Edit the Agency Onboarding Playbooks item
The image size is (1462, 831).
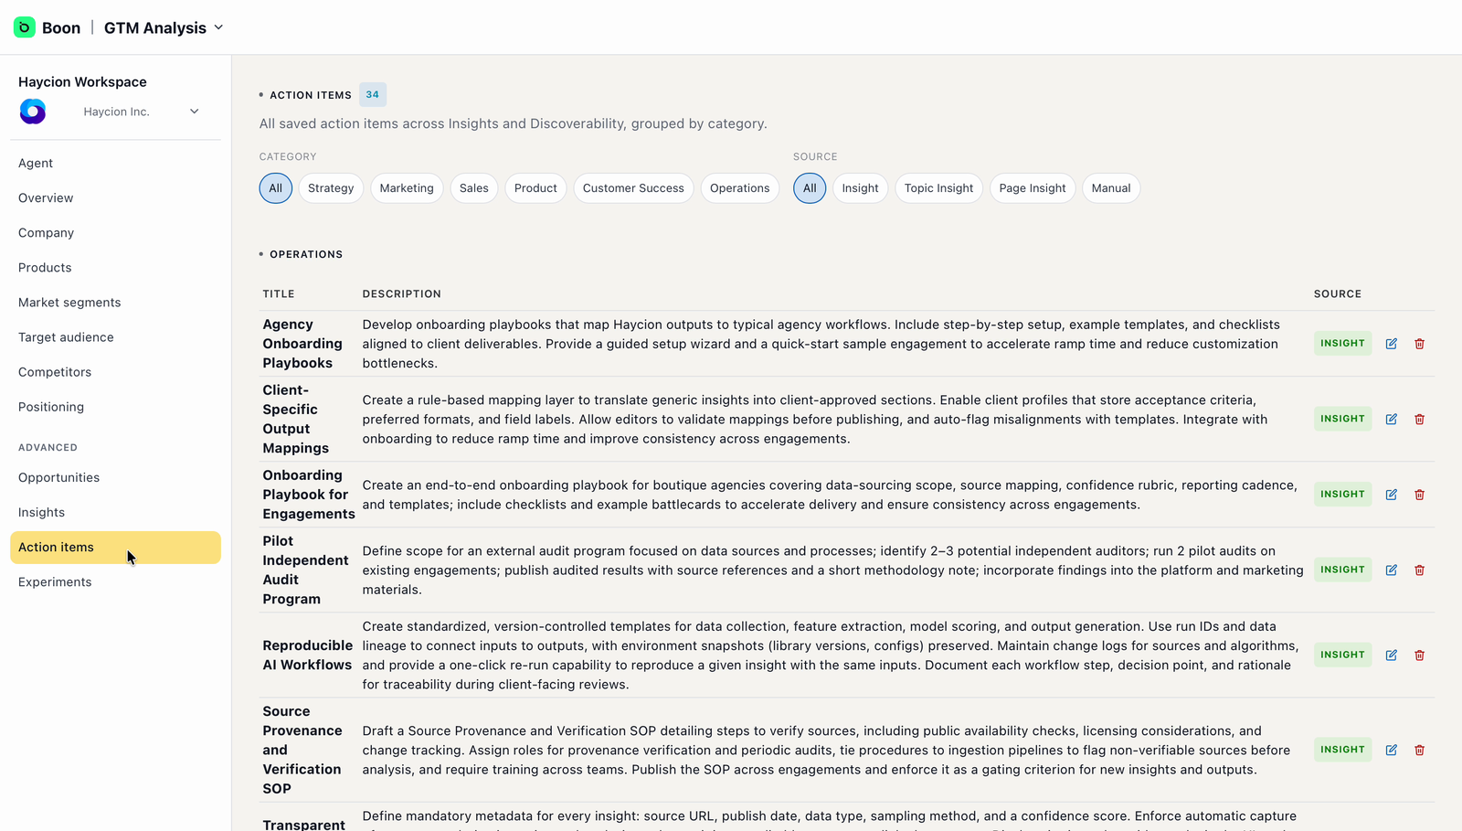tap(1391, 344)
